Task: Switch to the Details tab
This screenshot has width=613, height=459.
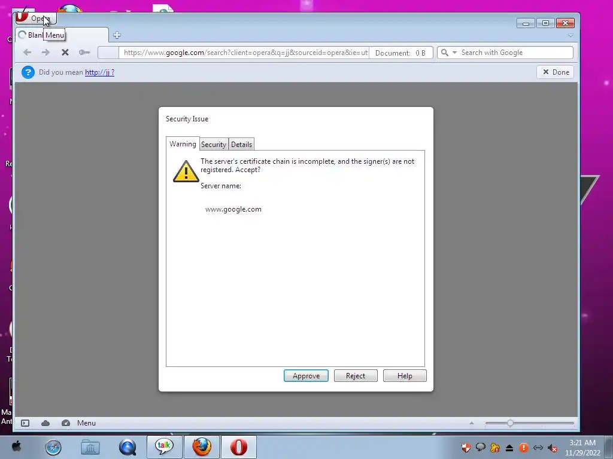Action: coord(241,145)
